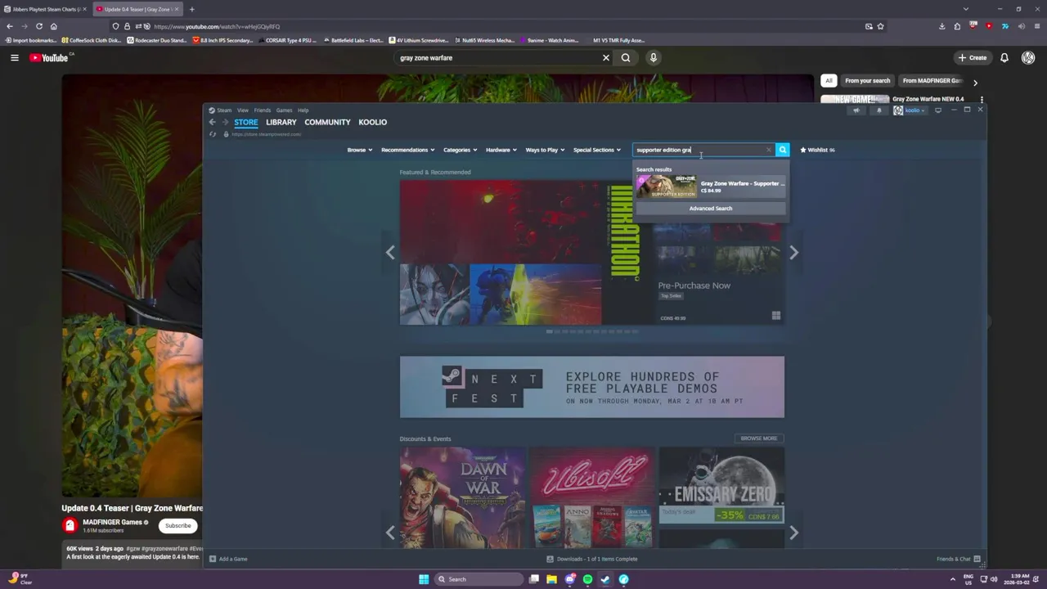Expand the Browse dropdown in the Steam store
Screen dimensions: 1047x589
(x=360, y=150)
